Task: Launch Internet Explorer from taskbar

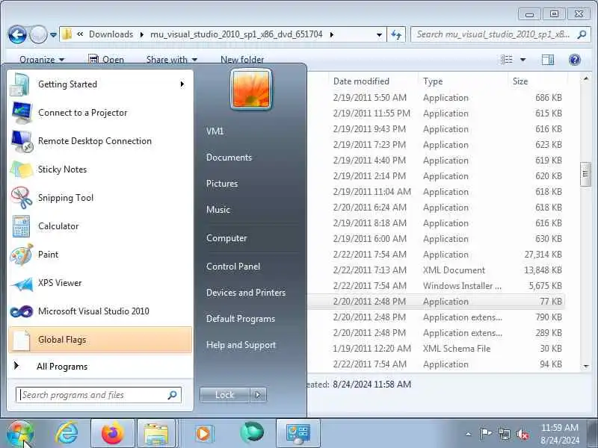Action: pyautogui.click(x=67, y=434)
